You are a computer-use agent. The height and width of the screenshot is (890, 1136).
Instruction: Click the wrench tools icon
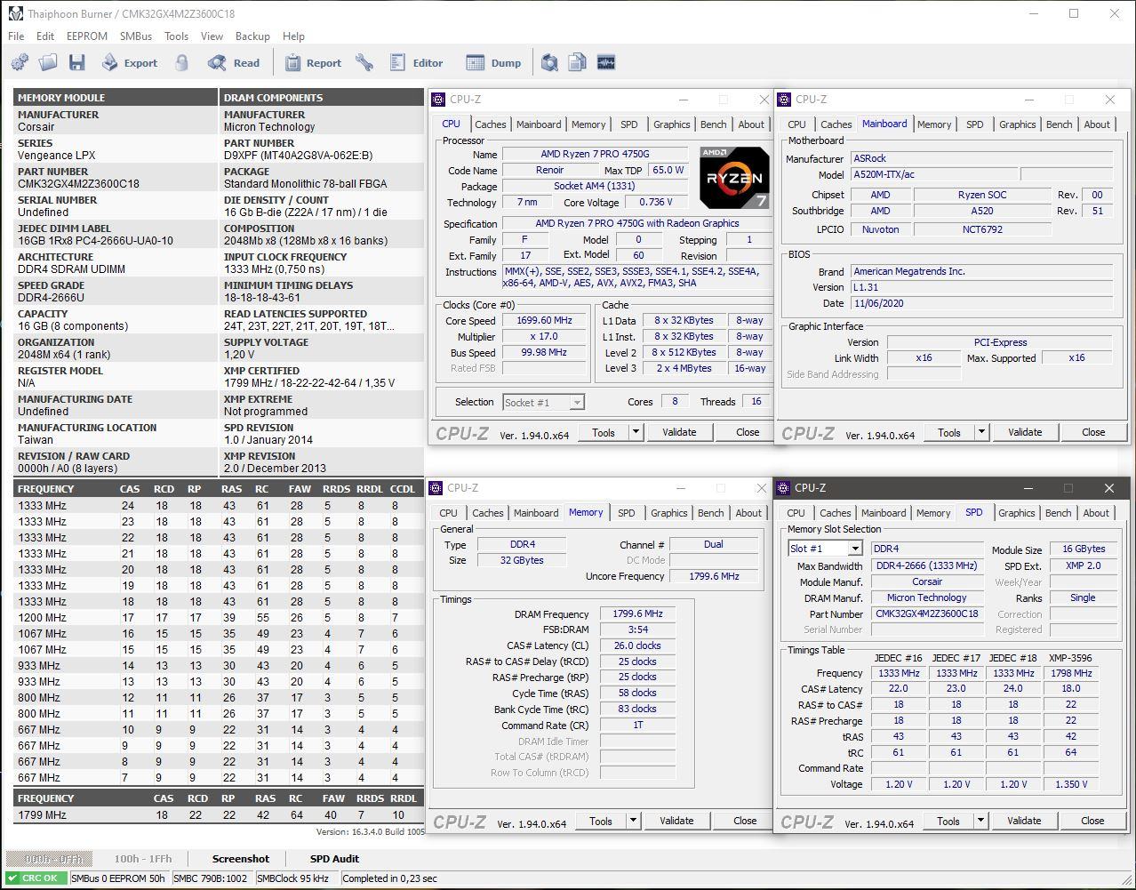click(x=364, y=62)
